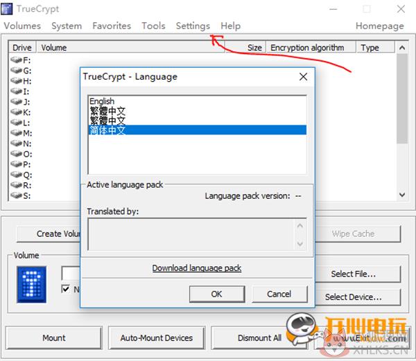Sort by the Drive column header
This screenshot has height=361, width=416.
(22, 47)
